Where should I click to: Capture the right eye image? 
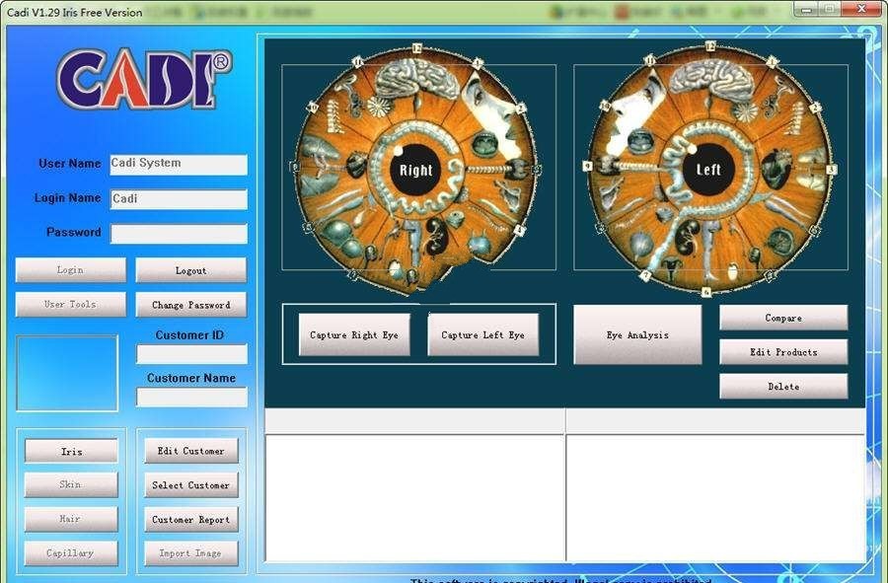coord(354,334)
